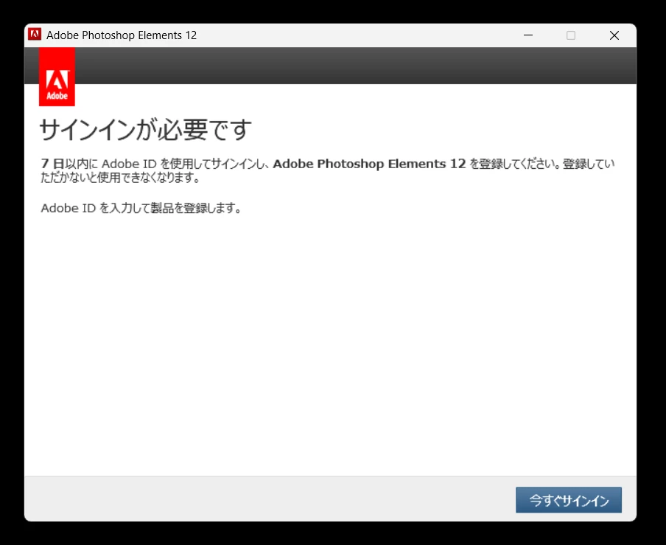This screenshot has height=545, width=666.
Task: Minimize the Photoshop Elements 12 window
Action: pos(528,35)
